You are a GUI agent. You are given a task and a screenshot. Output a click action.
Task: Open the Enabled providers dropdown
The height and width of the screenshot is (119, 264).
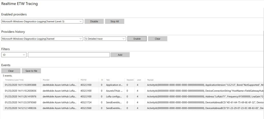(x=42, y=22)
